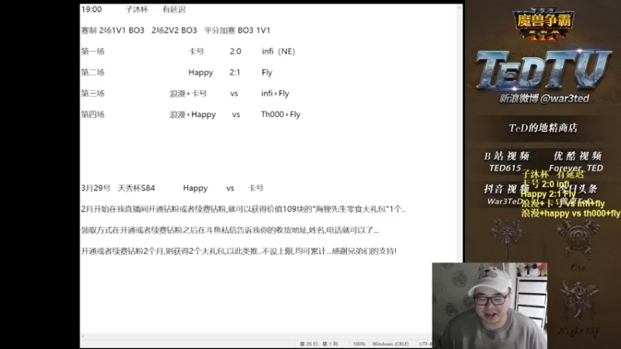The width and height of the screenshot is (621, 349).
Task: Click the '2场2V2 BO3' text
Action: coord(174,30)
